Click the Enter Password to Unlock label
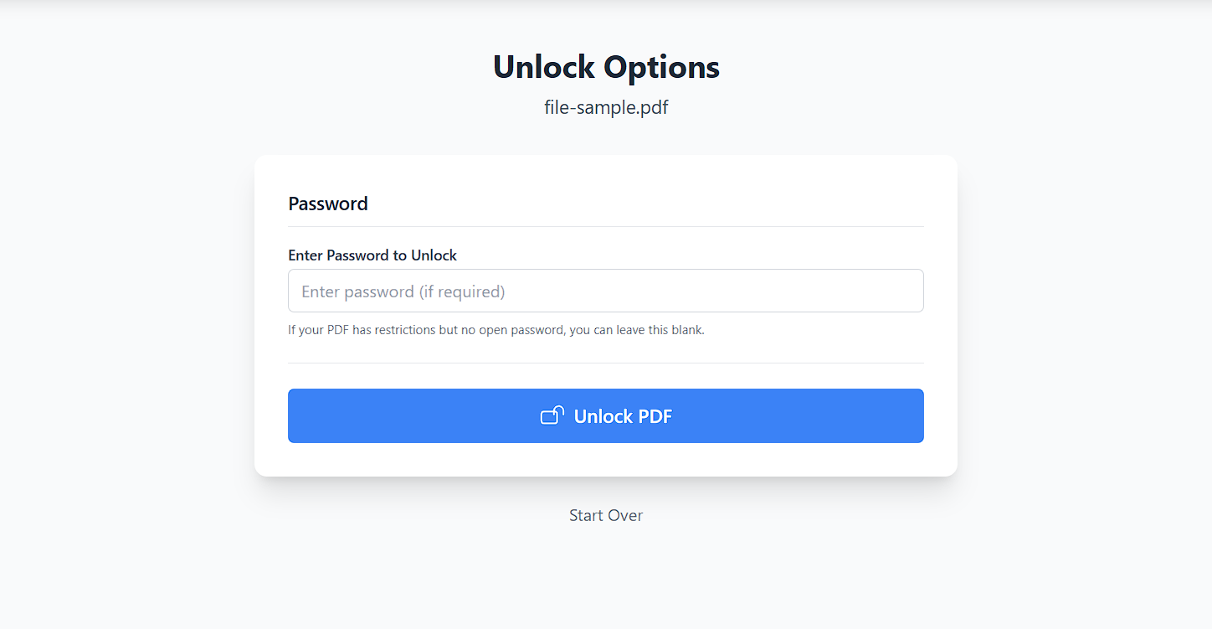The image size is (1212, 629). coord(372,255)
